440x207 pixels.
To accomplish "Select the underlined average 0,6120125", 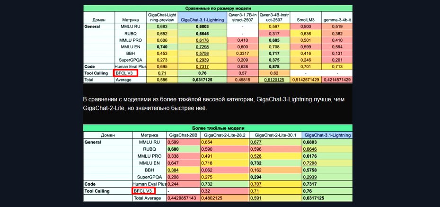I will pos(274,80).
